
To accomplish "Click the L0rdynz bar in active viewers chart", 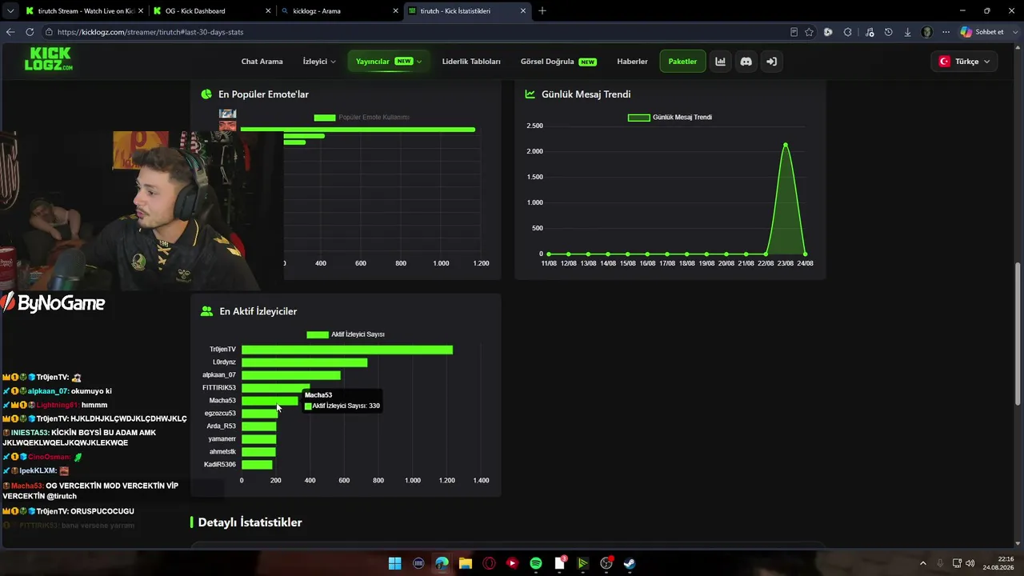I will [x=305, y=362].
